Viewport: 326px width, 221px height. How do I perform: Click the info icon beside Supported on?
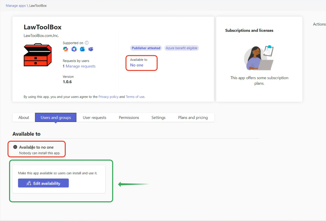(87, 43)
